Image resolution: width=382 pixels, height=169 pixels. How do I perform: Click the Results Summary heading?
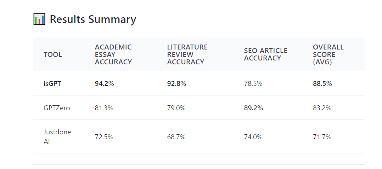(93, 19)
